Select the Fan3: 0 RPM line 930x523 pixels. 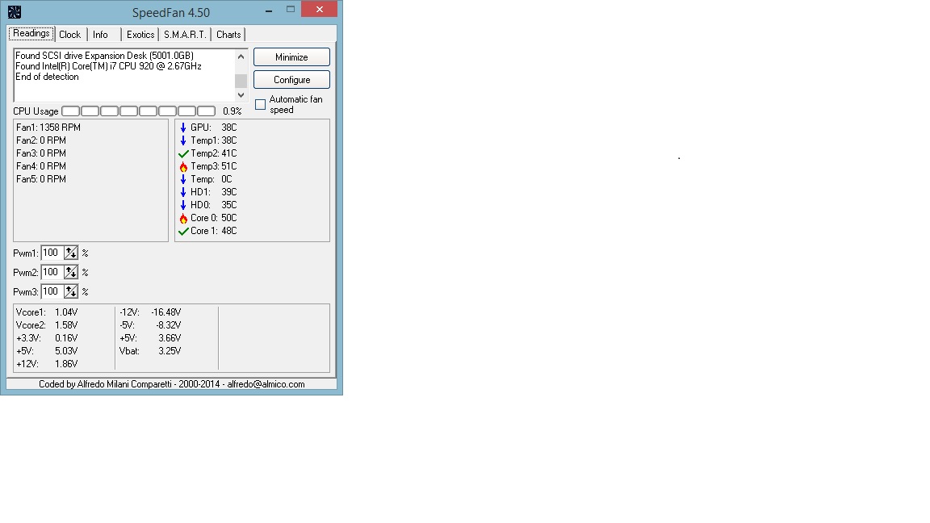41,153
